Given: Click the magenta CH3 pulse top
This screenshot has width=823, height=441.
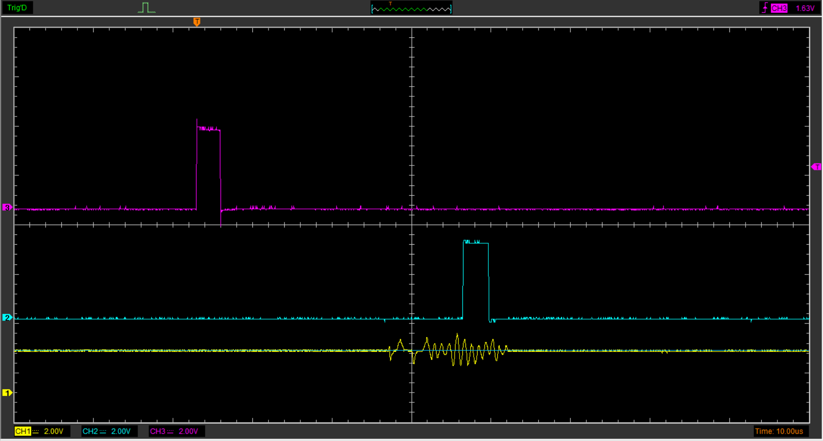Looking at the screenshot, I should tap(209, 129).
